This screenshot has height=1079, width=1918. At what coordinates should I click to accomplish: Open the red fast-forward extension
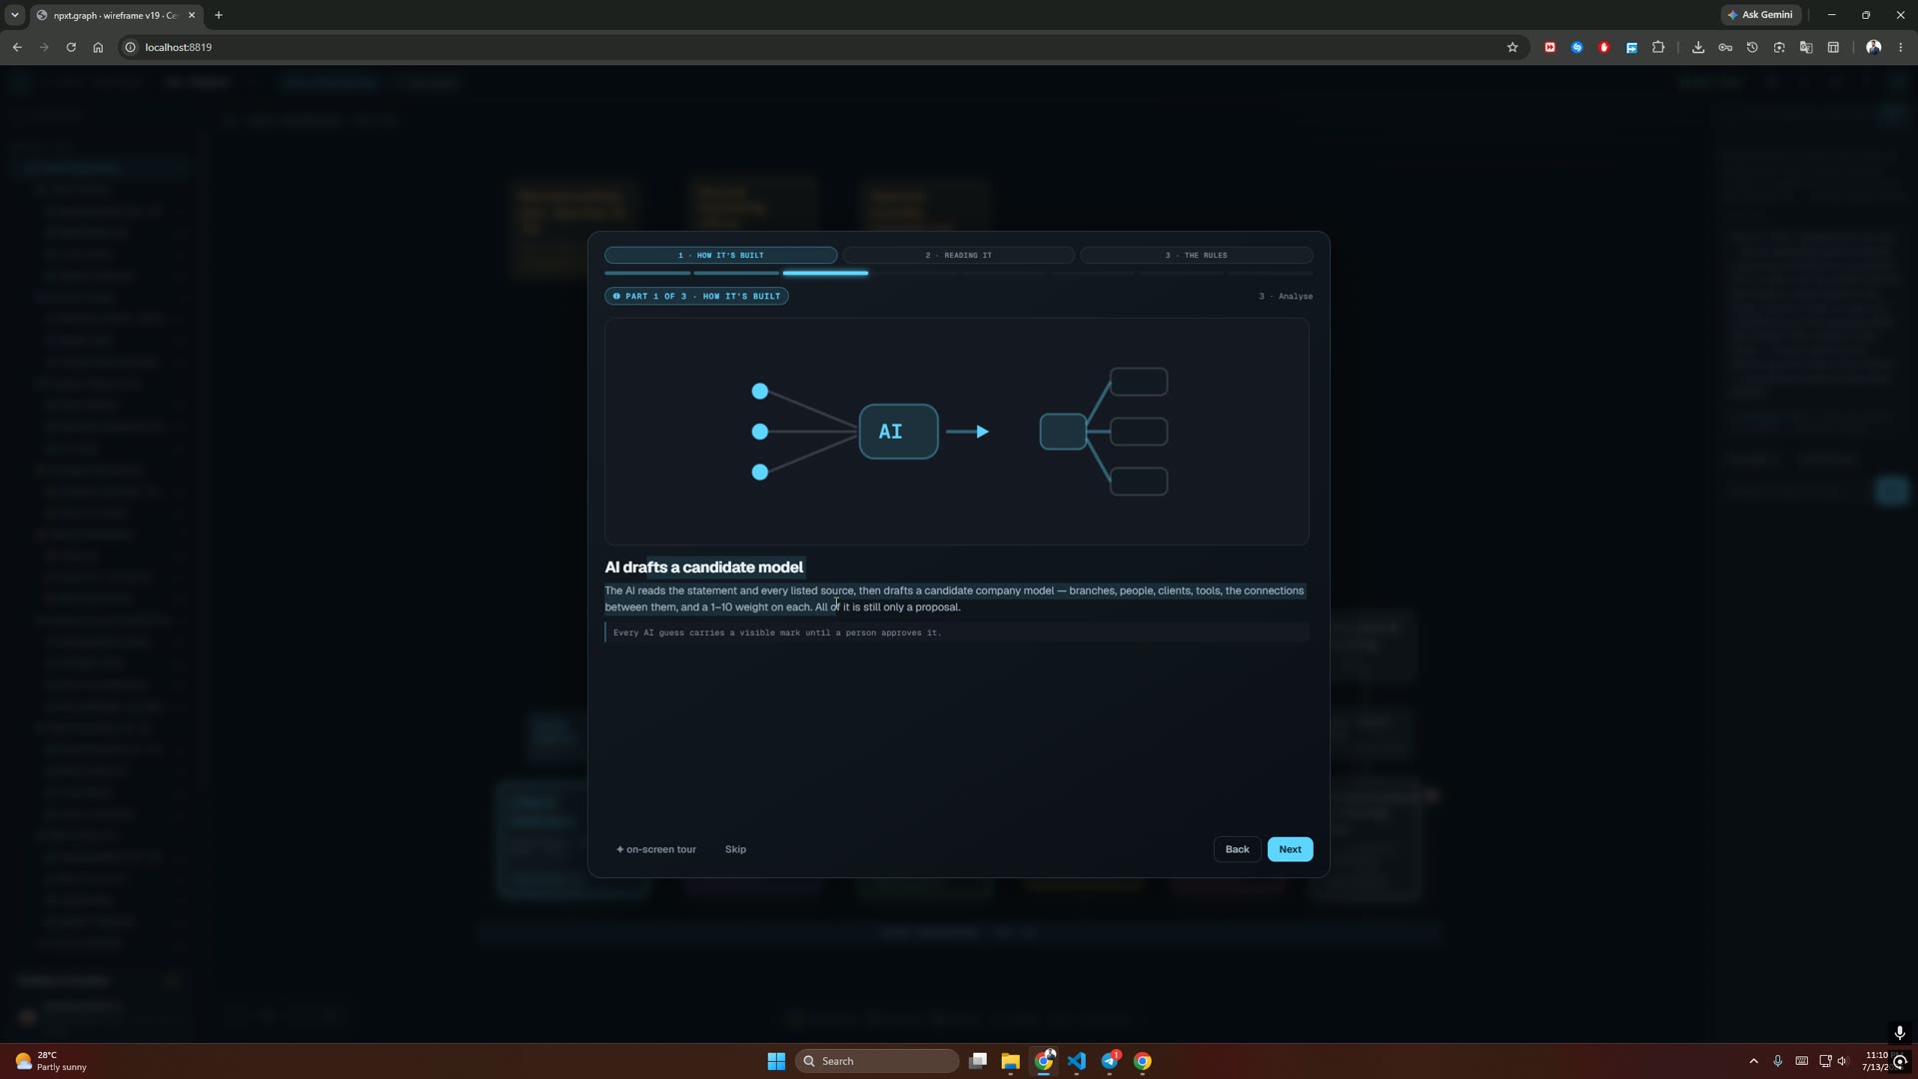tap(1549, 47)
